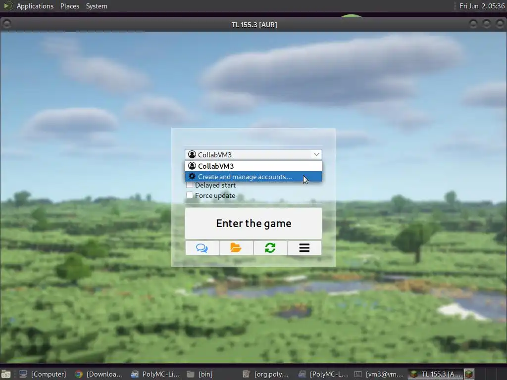Viewport: 507px width, 380px height.
Task: Open the chat/support speech bubbles button
Action: point(202,248)
